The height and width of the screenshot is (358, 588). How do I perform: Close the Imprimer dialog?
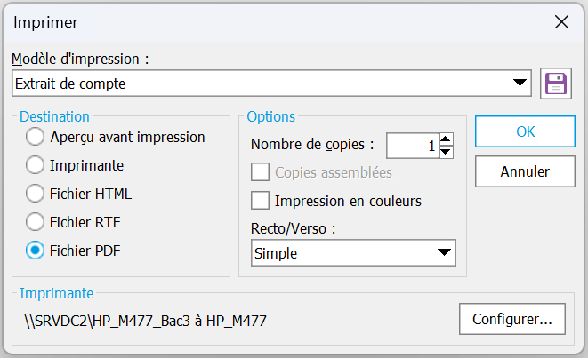560,22
